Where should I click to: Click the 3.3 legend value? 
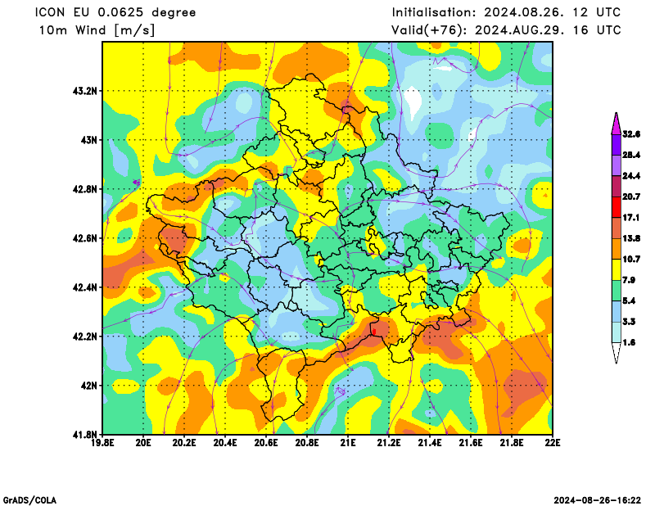(629, 322)
